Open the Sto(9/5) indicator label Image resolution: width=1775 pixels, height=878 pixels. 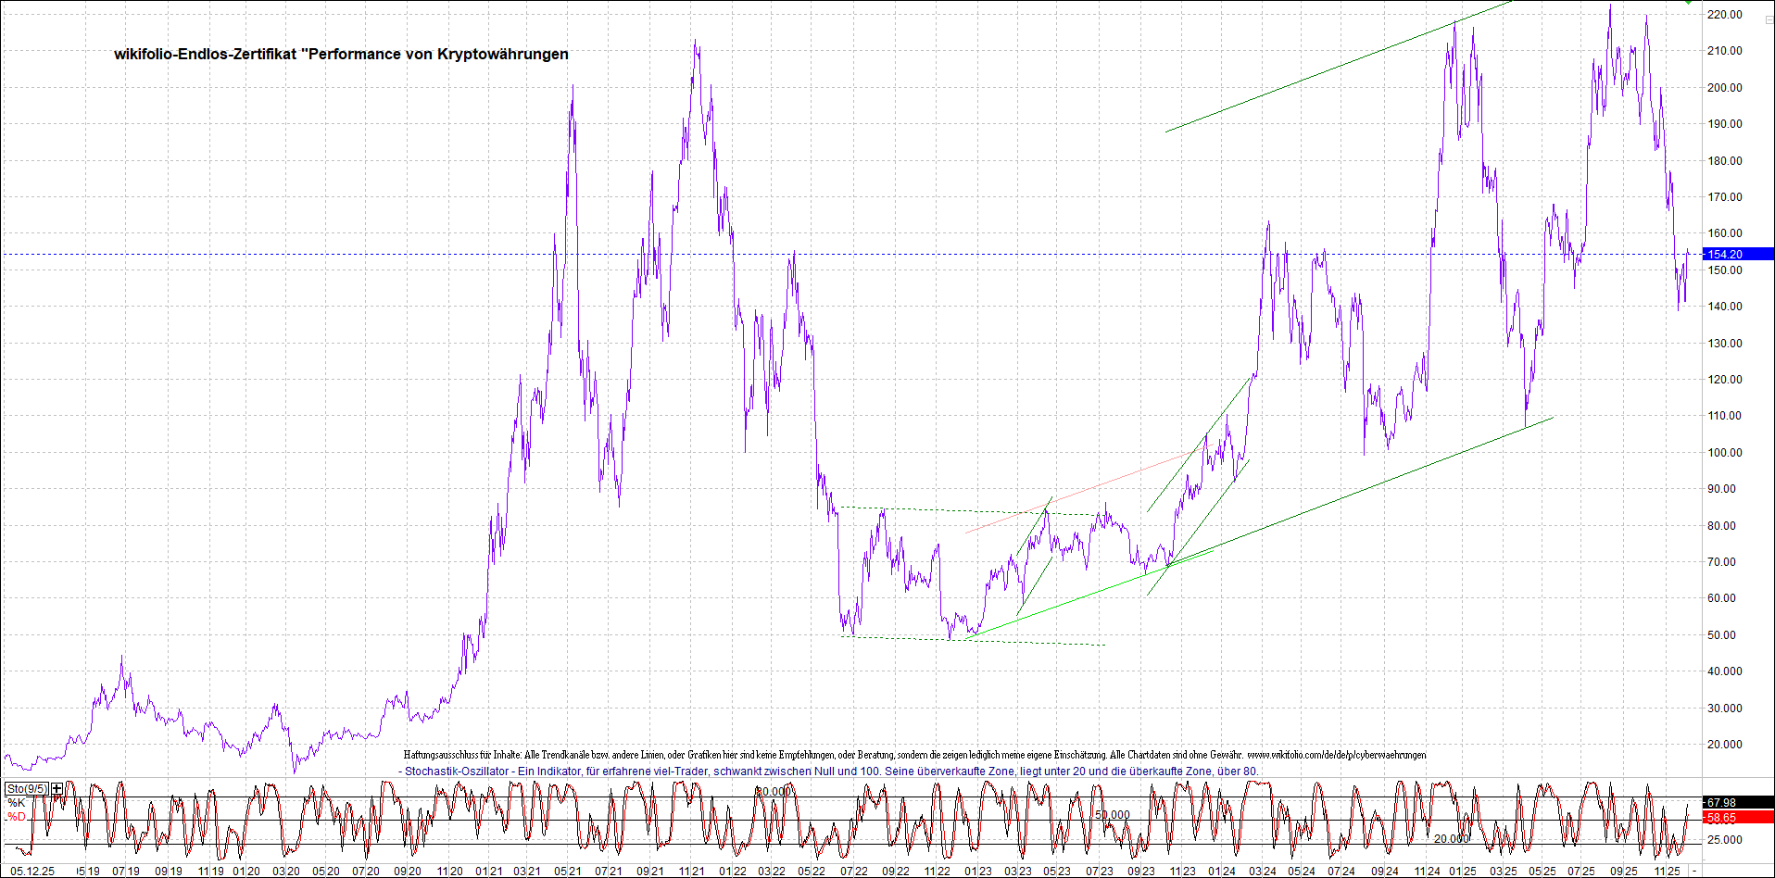[x=27, y=789]
